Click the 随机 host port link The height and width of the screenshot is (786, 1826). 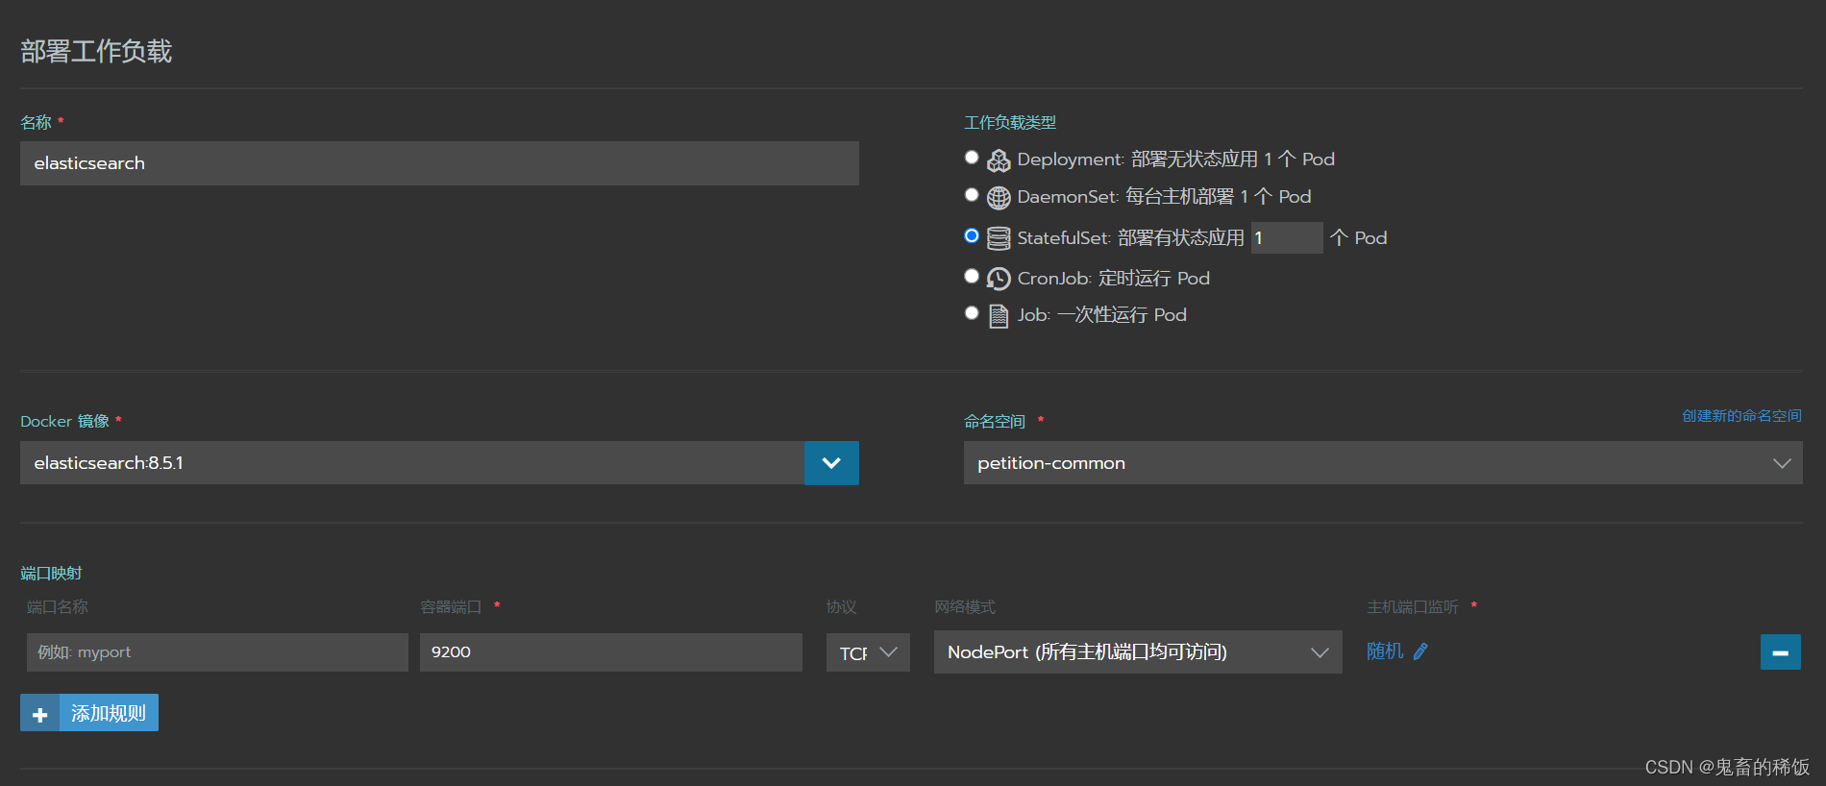click(x=1385, y=651)
